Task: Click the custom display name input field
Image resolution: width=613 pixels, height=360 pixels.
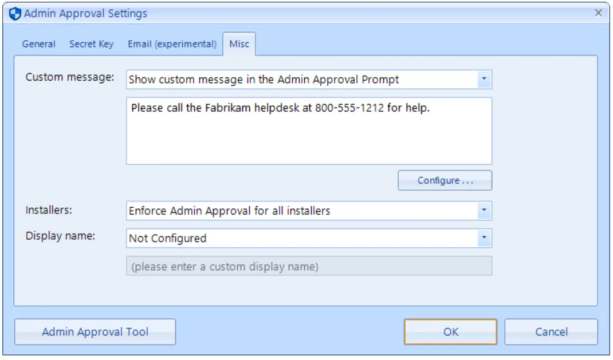Action: coord(309,266)
